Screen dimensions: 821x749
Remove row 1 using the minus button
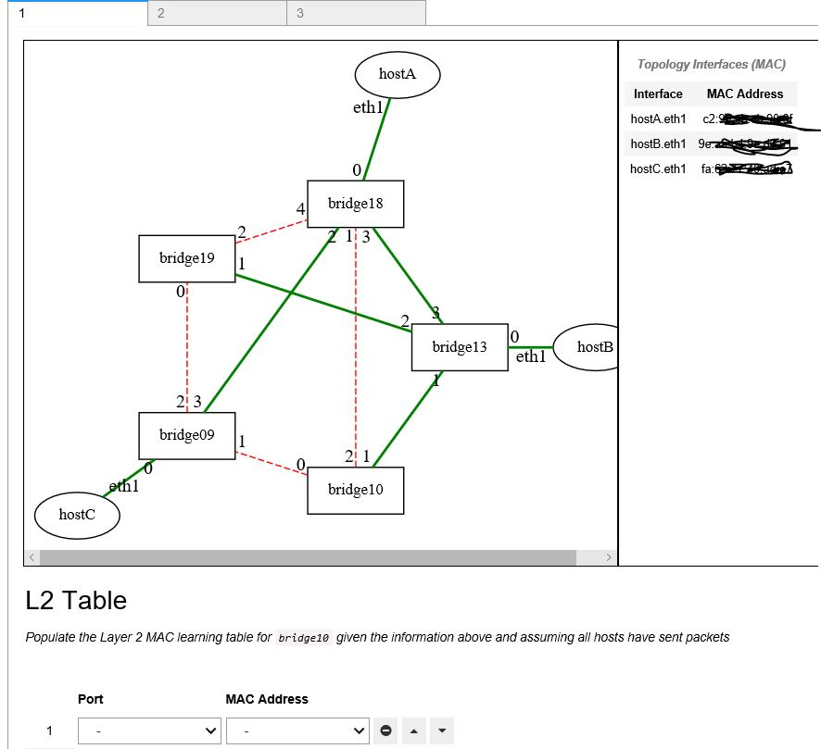385,730
